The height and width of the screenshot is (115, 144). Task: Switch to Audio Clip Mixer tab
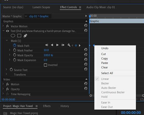click(101, 7)
